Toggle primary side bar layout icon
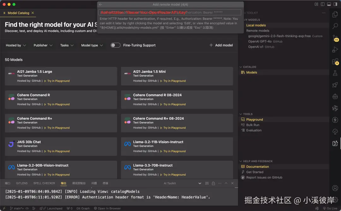 point(322,4)
